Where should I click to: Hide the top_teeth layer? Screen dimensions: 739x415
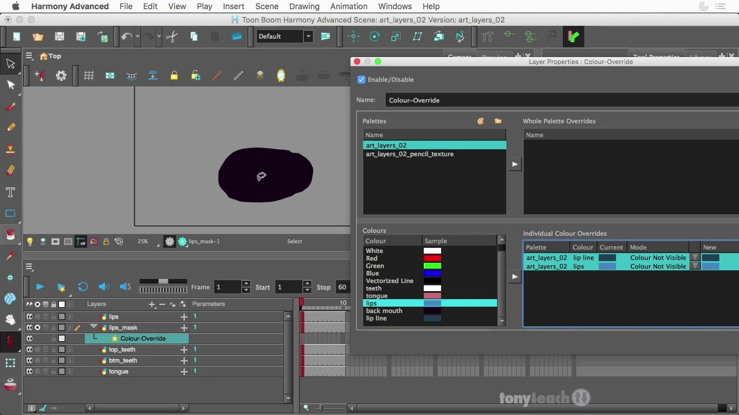click(x=29, y=350)
